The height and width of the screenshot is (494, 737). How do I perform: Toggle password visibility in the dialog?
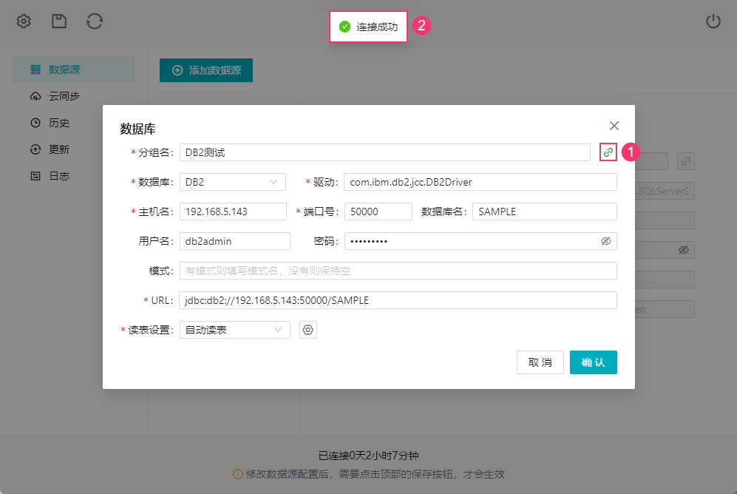click(x=606, y=241)
